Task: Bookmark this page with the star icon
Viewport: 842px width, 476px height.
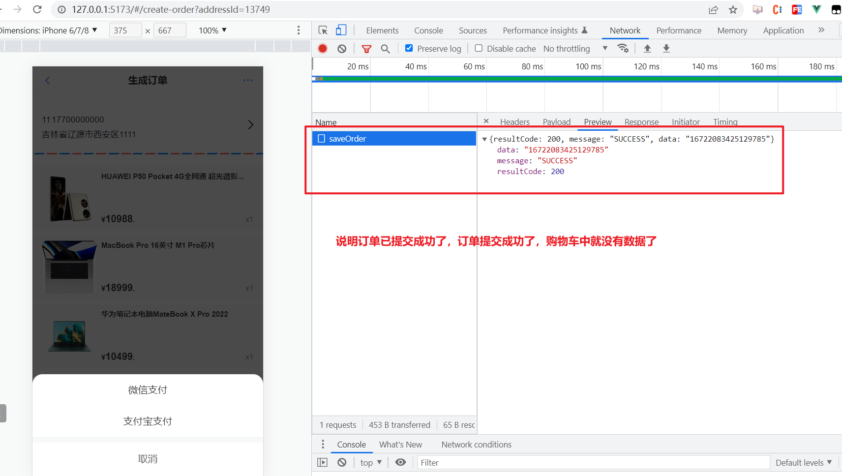Action: 733,9
